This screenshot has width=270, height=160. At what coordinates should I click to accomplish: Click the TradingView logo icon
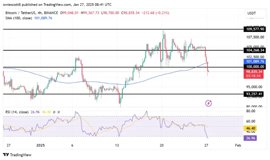point(6,155)
